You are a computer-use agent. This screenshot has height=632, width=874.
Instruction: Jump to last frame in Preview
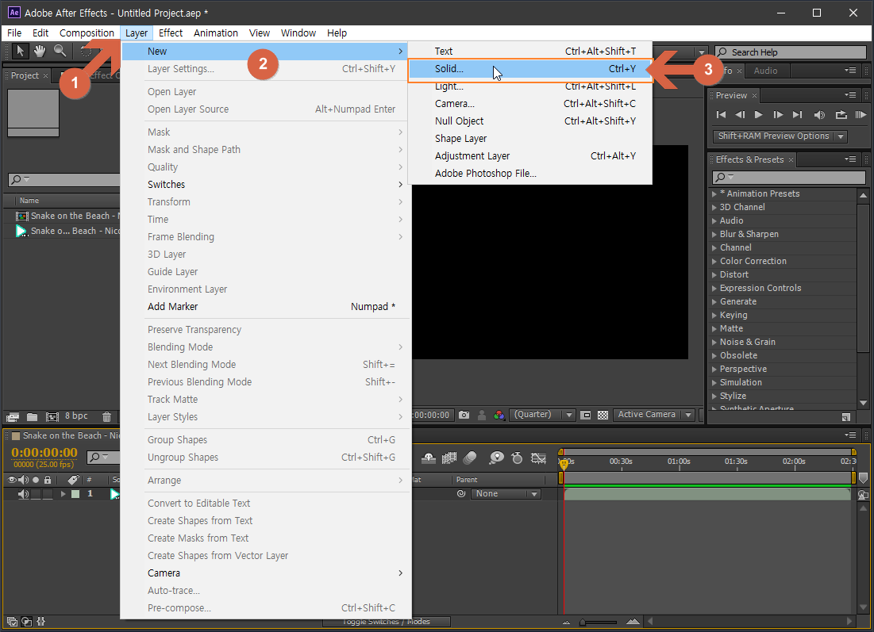798,115
